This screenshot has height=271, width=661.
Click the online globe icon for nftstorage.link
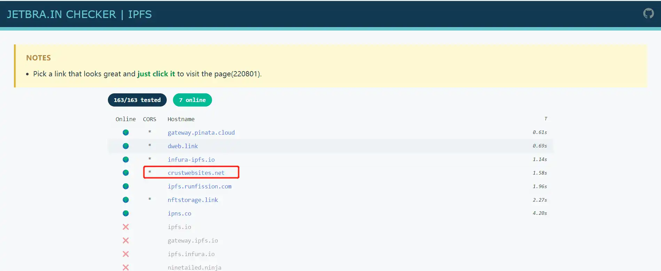pyautogui.click(x=126, y=200)
